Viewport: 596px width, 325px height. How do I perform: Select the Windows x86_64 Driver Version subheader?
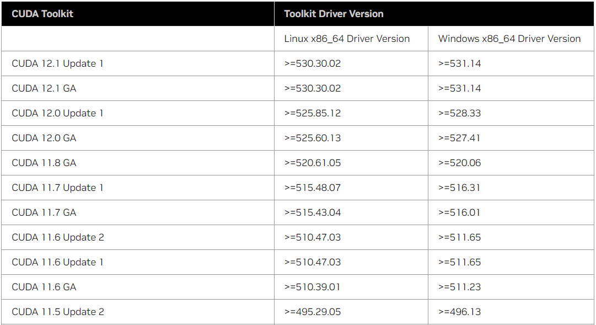click(509, 39)
